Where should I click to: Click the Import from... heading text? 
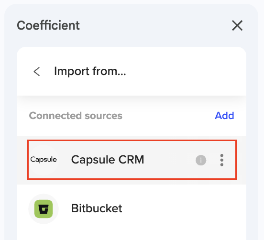[90, 71]
